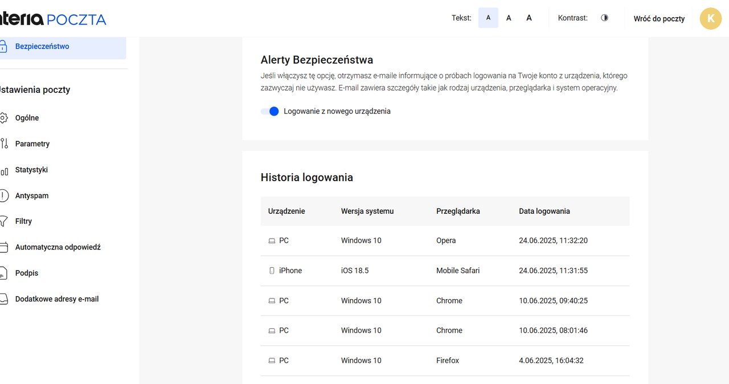729x384 pixels.
Task: Open Podpis settings
Action: pos(27,273)
